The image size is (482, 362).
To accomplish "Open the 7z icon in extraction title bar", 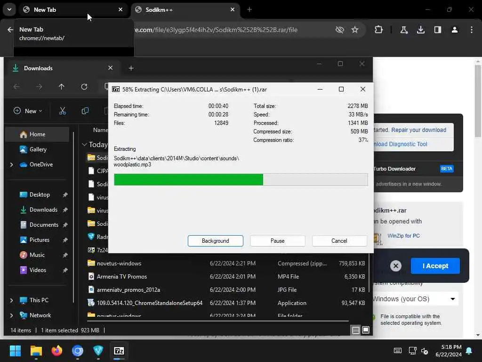I will [x=116, y=89].
